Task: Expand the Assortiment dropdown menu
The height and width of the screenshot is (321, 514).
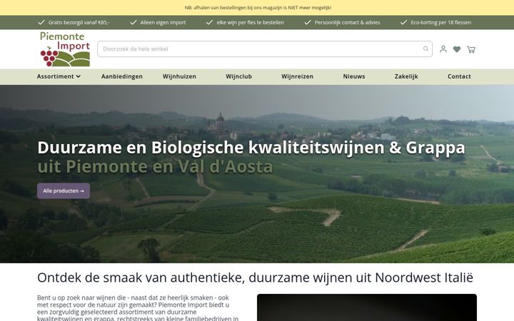Action: click(59, 76)
